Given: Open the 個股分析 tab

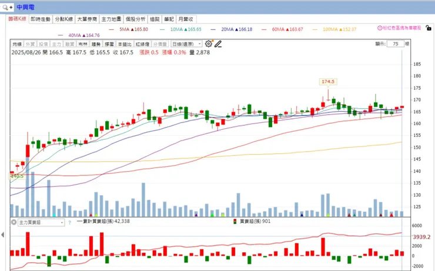Looking at the screenshot, I should coord(135,19).
